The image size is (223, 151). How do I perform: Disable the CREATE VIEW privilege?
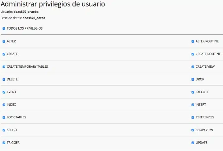point(193,67)
